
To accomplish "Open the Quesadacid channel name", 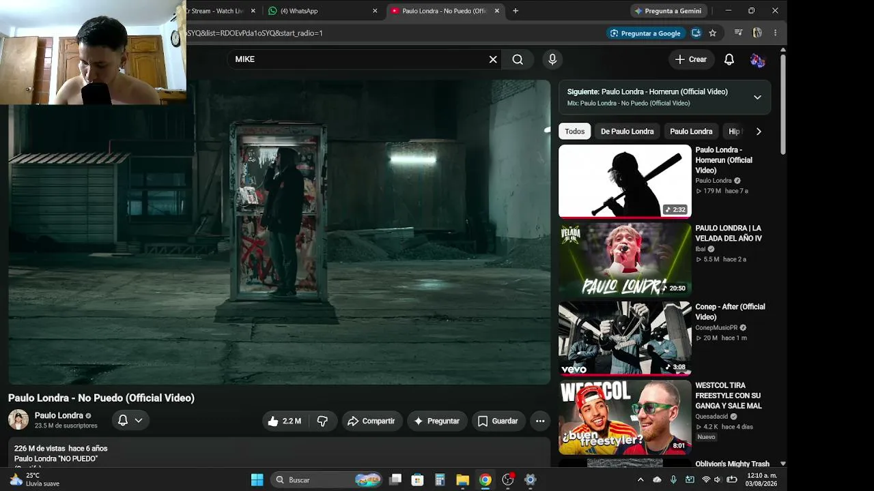I will tap(712, 417).
